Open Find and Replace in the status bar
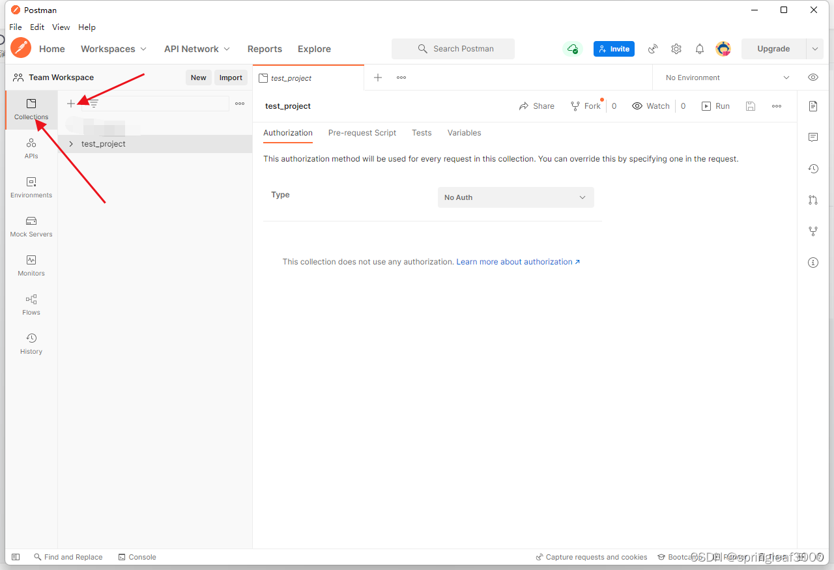 (68, 557)
